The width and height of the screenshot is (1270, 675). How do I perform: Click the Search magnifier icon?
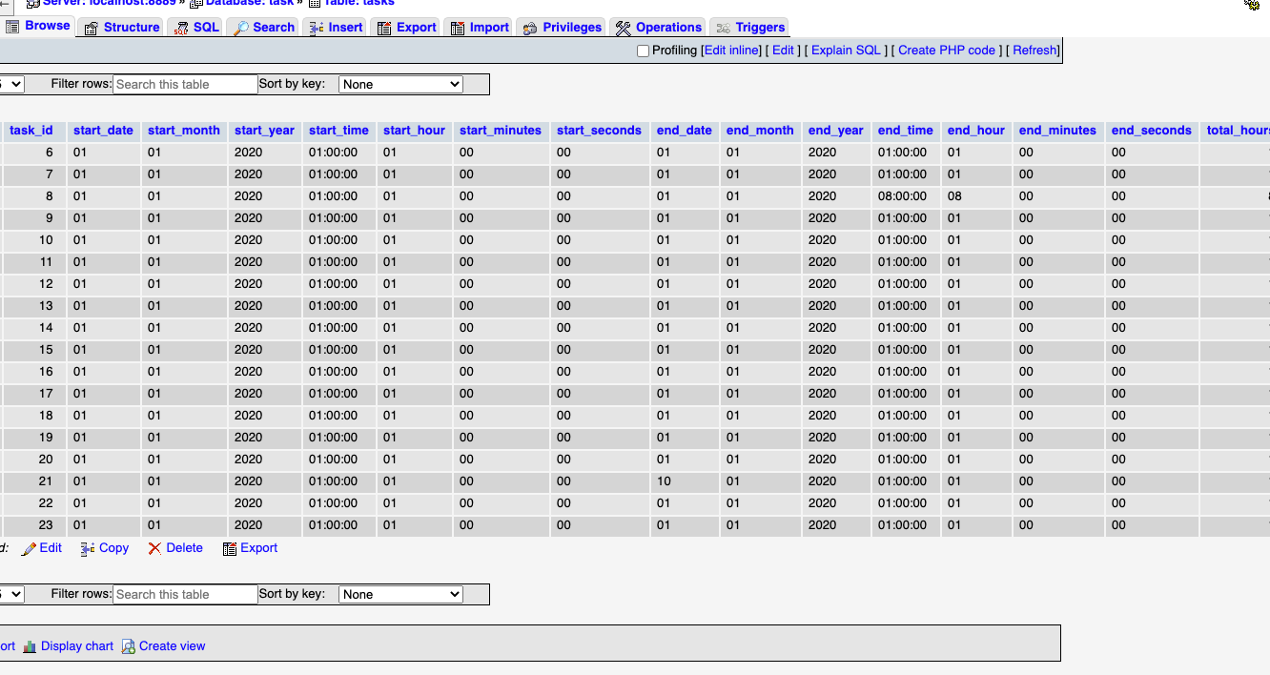[x=241, y=28]
